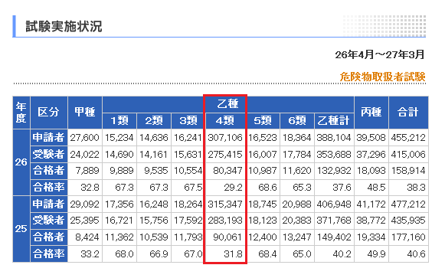
Task: Click the cell with value 90,061
Action: 225,237
